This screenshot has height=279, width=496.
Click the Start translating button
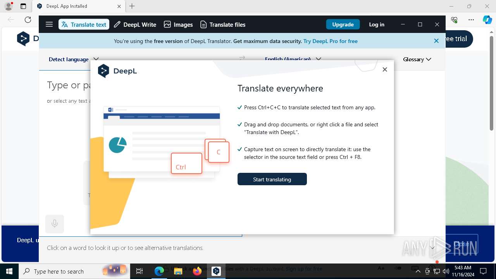pos(272,179)
